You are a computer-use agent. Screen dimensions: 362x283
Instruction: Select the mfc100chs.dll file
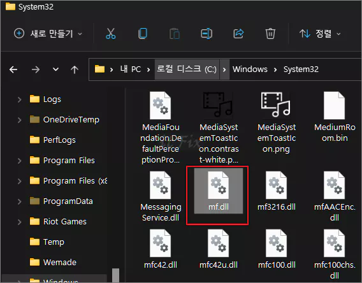coord(335,254)
